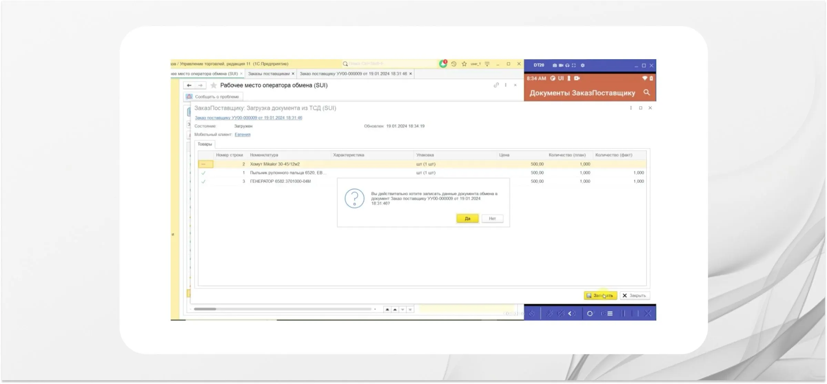Close the Рабочее место page X
The width and height of the screenshot is (827, 384).
515,85
